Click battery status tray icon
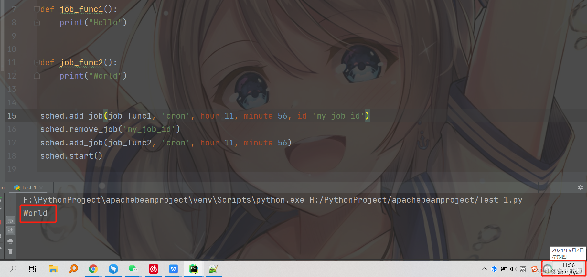 pyautogui.click(x=504, y=269)
